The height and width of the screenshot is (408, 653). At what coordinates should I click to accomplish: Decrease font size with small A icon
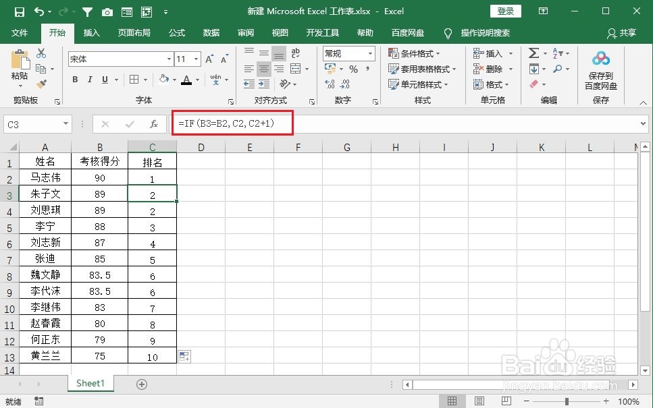pos(224,59)
